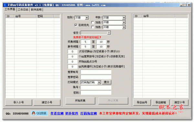Click the 导出邮箱 button
This screenshot has width=194, height=122.
(x=161, y=103)
